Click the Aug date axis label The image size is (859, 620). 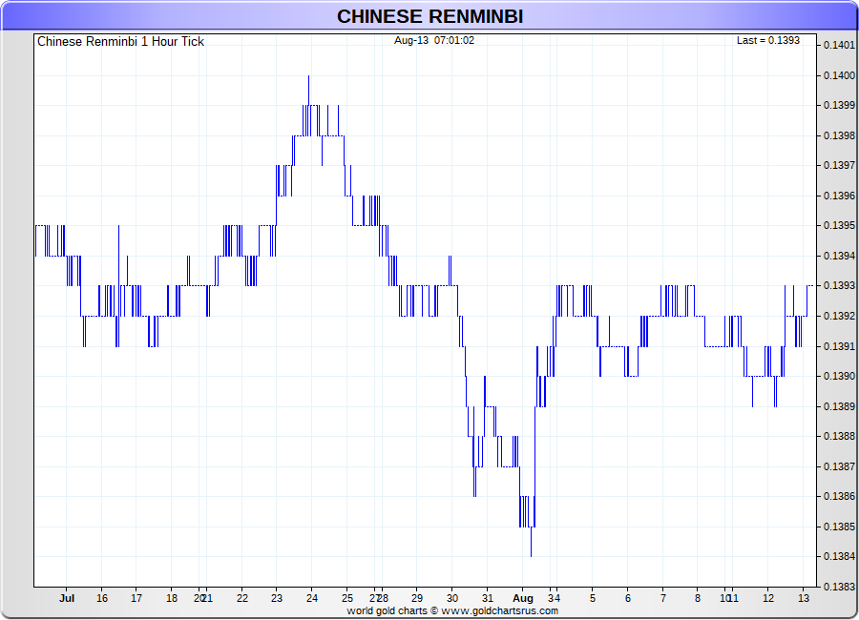(x=523, y=598)
